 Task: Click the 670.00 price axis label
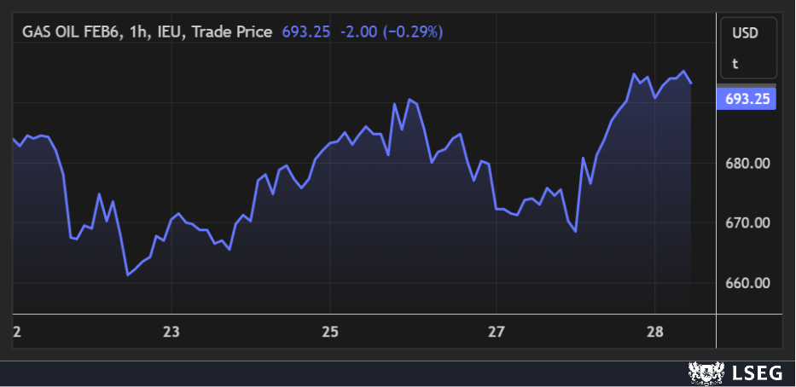[x=747, y=222]
